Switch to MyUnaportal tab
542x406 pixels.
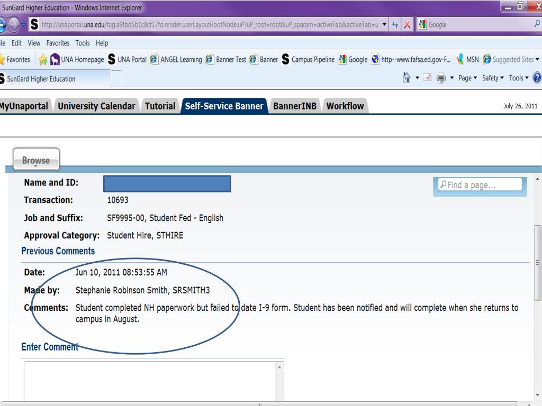click(x=25, y=106)
